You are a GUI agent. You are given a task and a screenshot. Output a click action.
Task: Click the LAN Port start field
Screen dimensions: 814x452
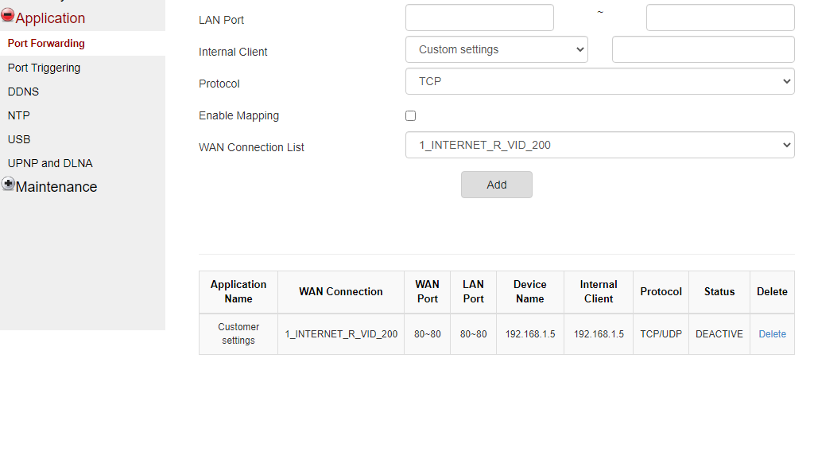(x=479, y=18)
